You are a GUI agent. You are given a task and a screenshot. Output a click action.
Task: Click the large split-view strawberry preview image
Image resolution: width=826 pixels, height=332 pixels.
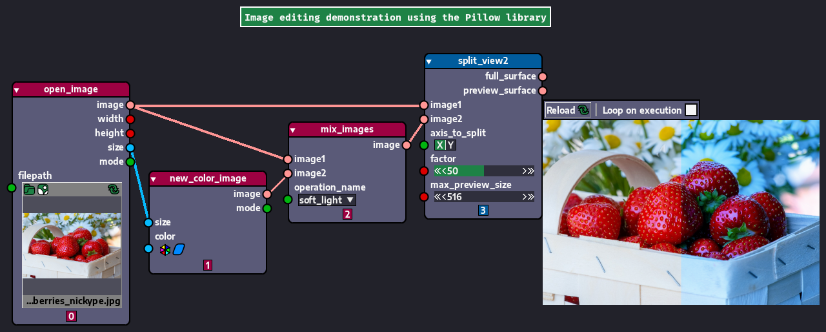click(681, 213)
